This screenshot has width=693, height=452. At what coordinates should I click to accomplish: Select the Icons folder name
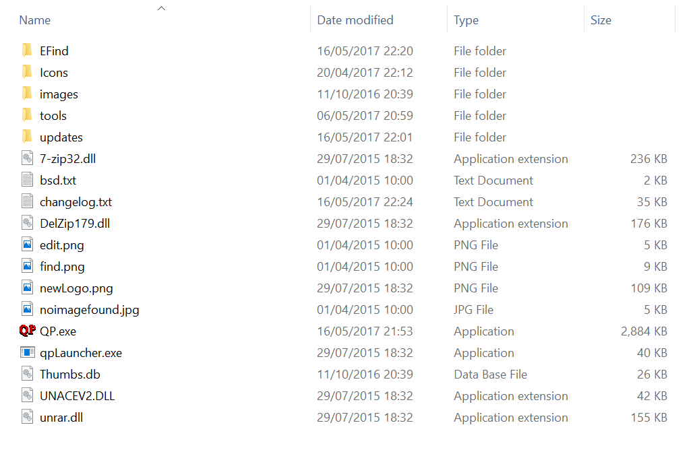point(54,73)
